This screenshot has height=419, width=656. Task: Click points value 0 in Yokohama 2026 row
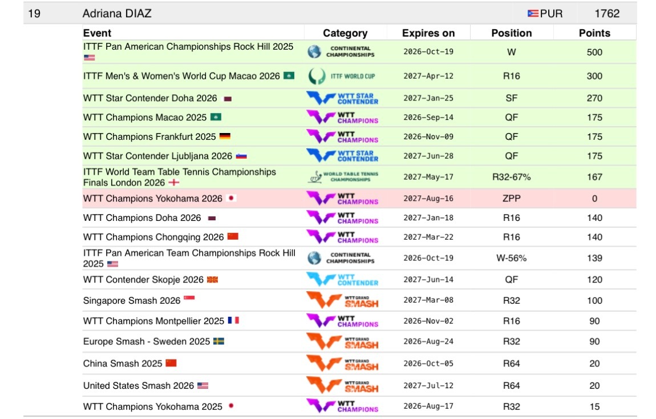point(594,199)
